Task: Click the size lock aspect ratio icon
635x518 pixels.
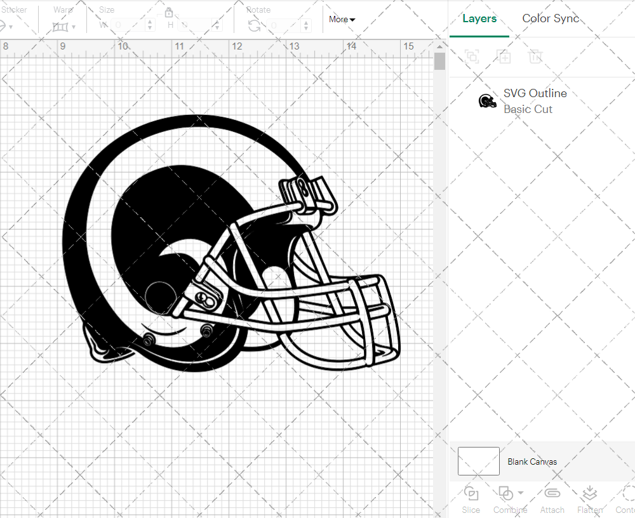Action: tap(169, 12)
